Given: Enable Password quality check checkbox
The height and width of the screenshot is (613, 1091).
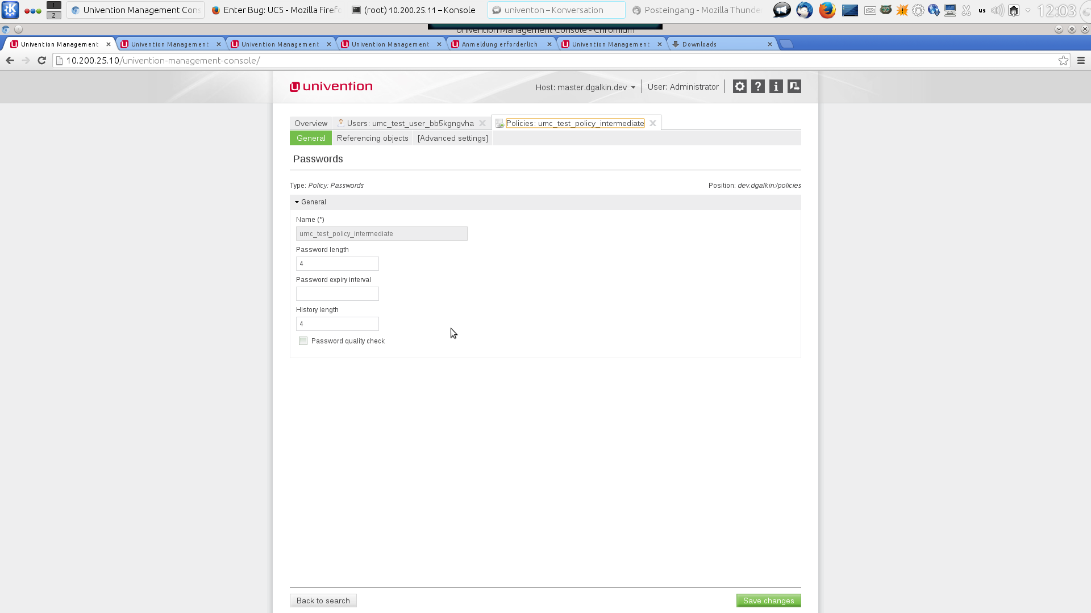Looking at the screenshot, I should coord(303,341).
